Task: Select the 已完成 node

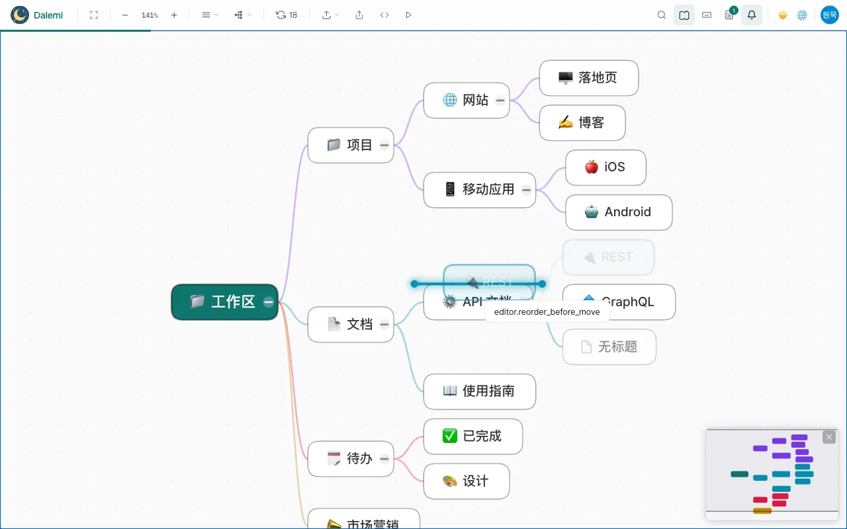Action: 472,436
